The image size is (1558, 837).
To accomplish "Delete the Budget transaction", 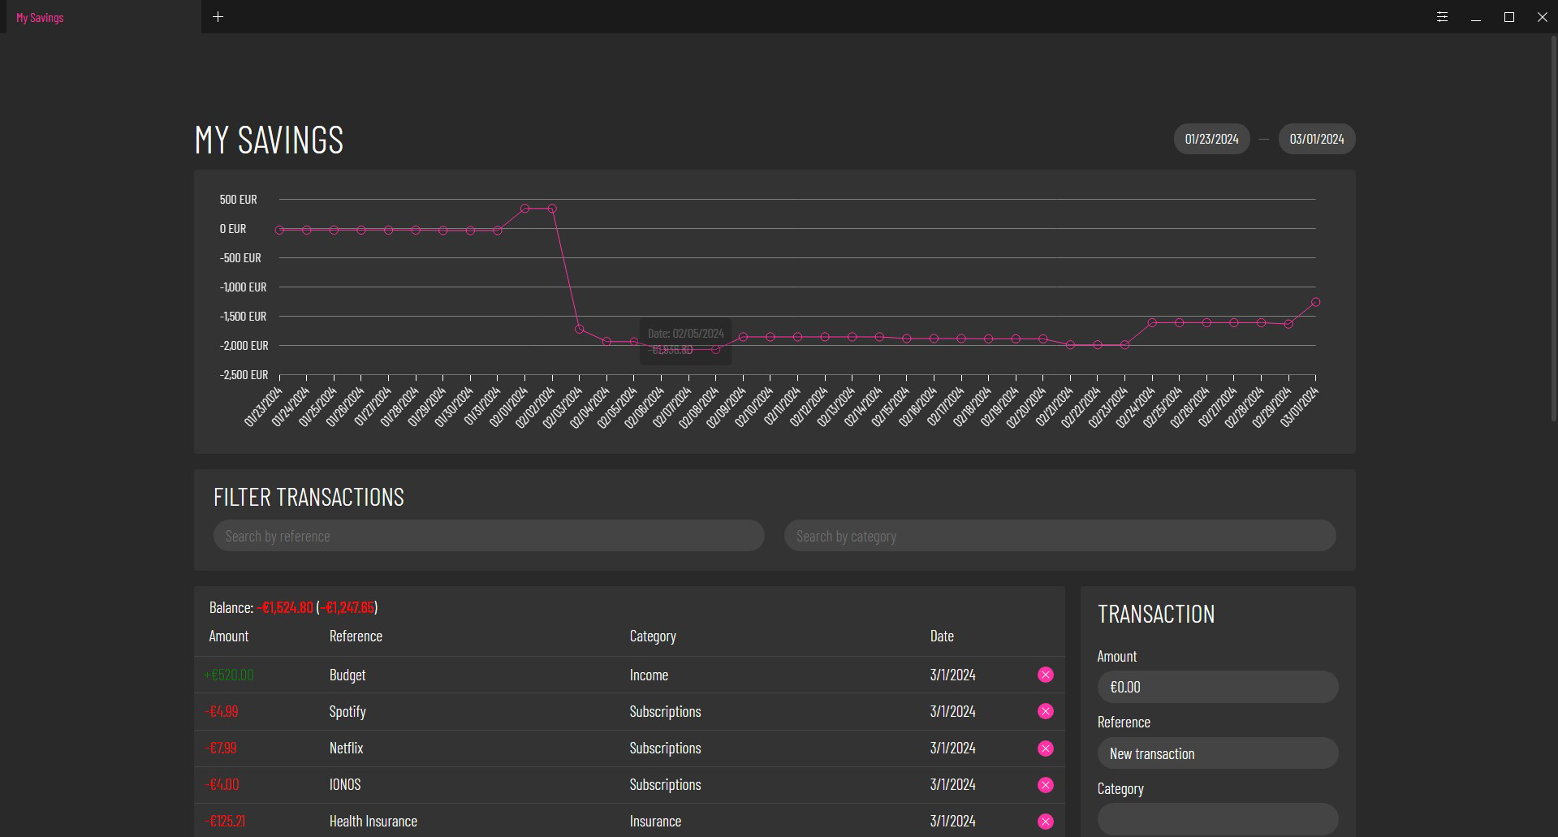I will tap(1046, 675).
